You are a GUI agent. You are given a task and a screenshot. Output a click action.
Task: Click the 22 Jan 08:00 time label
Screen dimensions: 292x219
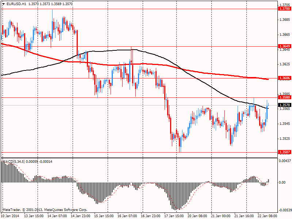pyautogui.click(x=267, y=216)
